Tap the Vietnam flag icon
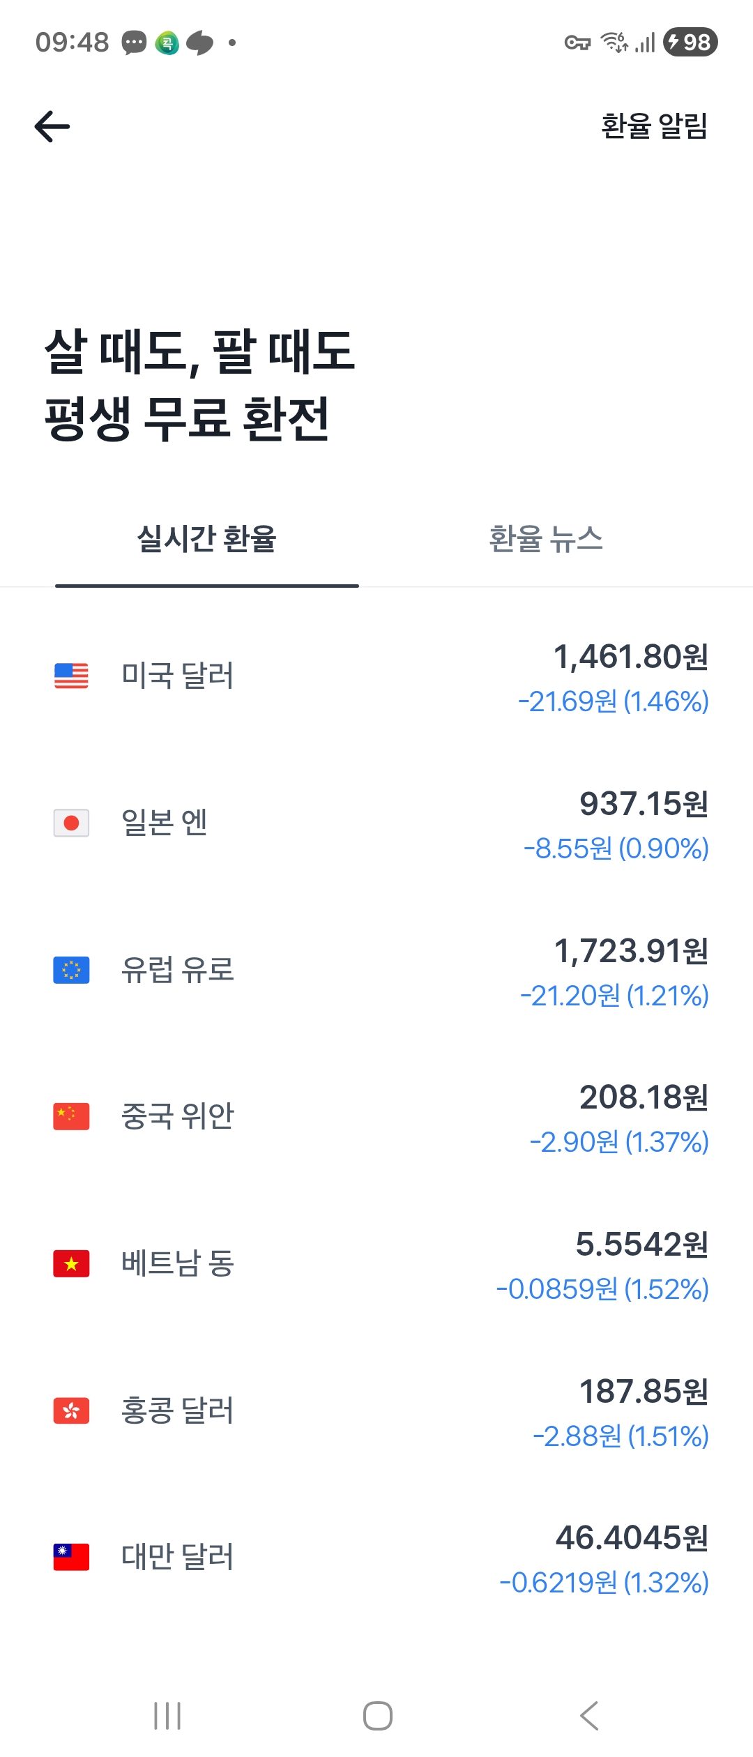The image size is (753, 1757). (x=71, y=1263)
